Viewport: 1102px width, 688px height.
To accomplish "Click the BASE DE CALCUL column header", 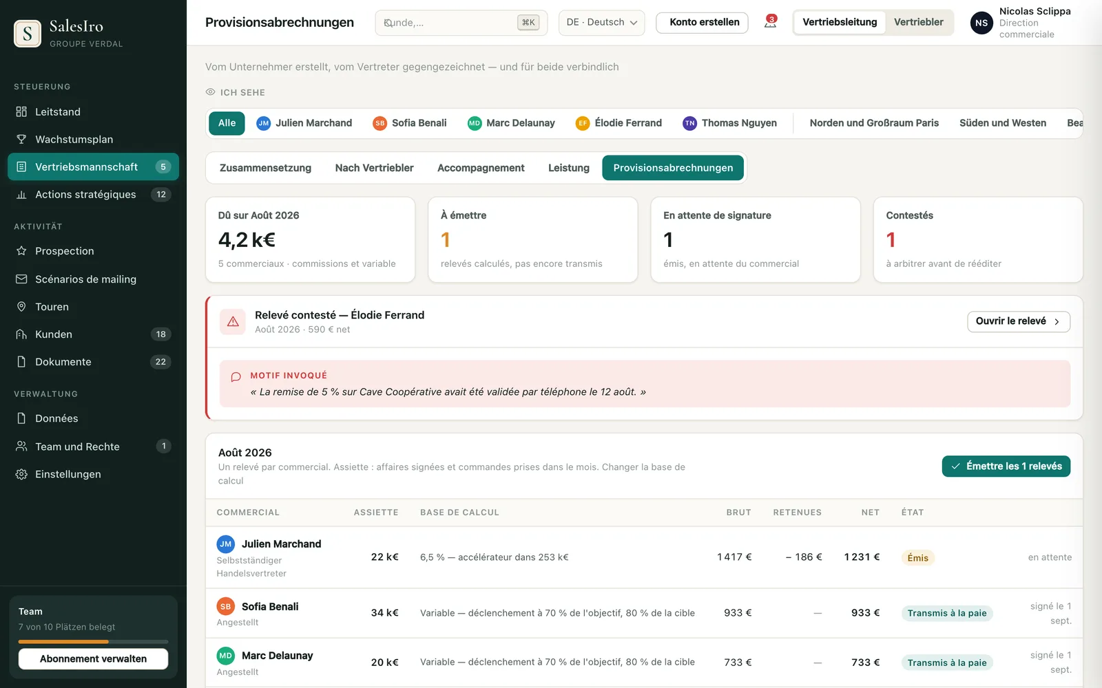I will point(459,513).
